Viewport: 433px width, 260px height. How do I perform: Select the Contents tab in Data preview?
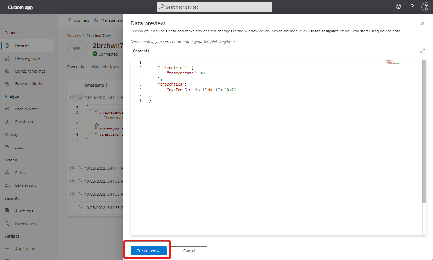[x=141, y=51]
